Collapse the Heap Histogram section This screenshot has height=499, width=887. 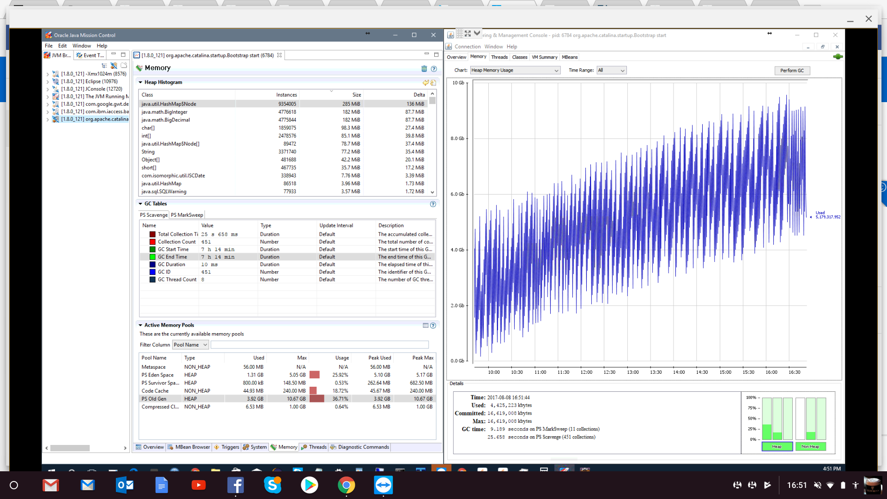tap(140, 83)
